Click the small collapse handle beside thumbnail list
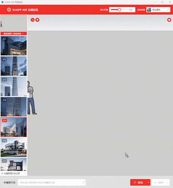 (x=28, y=95)
